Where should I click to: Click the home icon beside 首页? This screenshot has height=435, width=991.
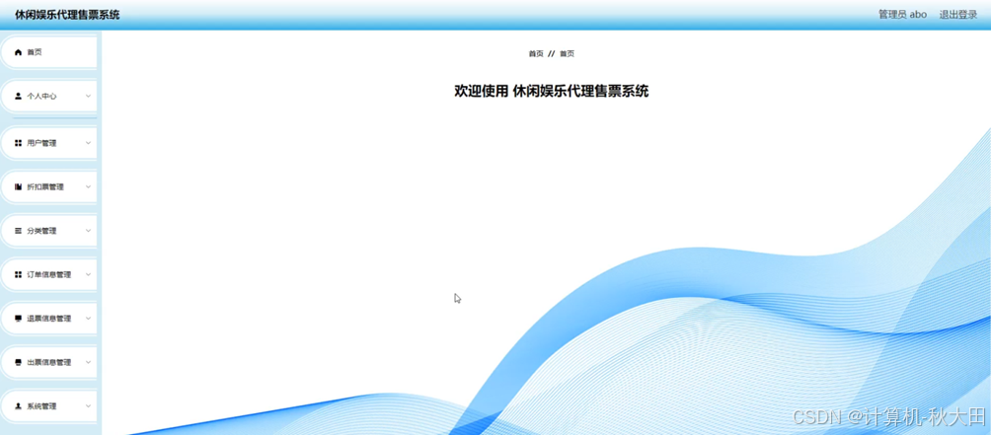pos(19,52)
